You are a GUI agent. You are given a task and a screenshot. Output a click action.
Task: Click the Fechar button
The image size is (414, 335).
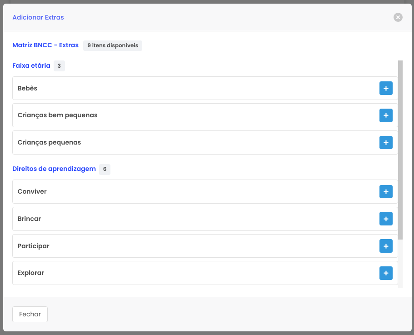(x=30, y=314)
